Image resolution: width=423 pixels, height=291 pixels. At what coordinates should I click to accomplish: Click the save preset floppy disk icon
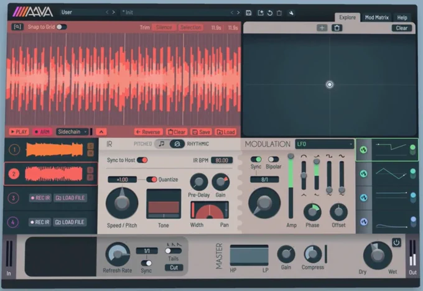click(x=249, y=12)
